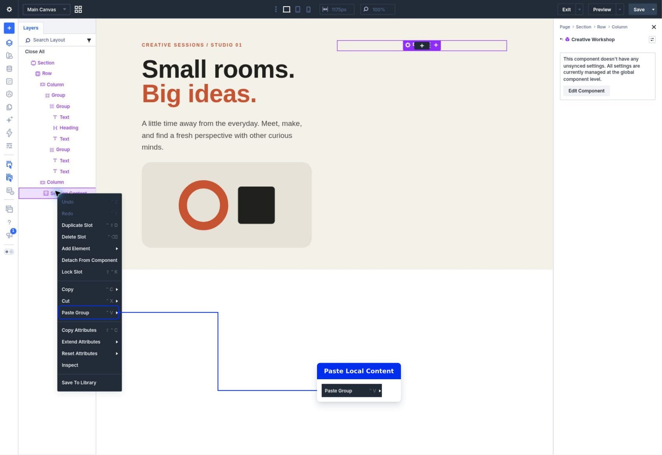Click the Exit button

pyautogui.click(x=566, y=10)
